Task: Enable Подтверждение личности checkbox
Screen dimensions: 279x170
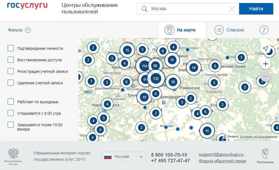Action: [x=11, y=48]
